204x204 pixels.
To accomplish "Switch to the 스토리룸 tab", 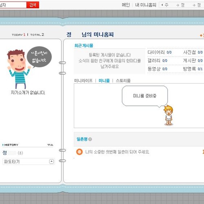I will 123,81.
